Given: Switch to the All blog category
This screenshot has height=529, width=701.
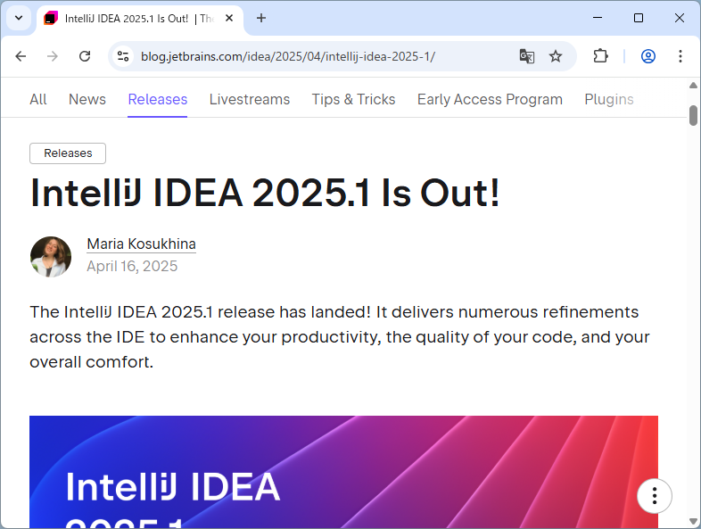Looking at the screenshot, I should pos(38,99).
